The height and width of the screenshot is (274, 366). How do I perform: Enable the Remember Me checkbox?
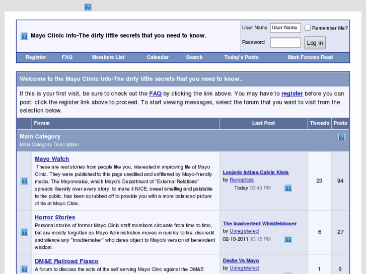[308, 28]
